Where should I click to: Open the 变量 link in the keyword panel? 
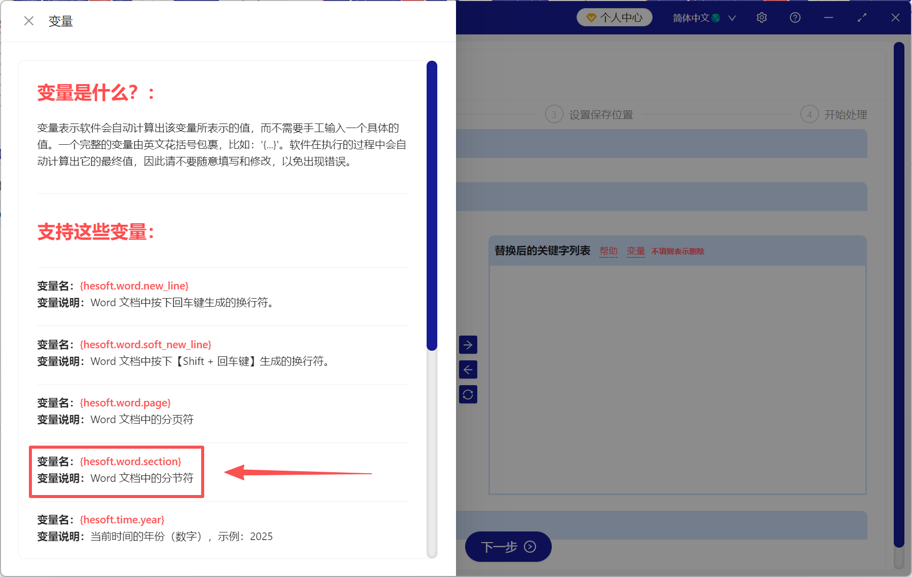(636, 251)
